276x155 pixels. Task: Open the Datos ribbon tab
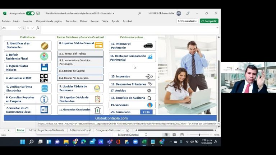[x=83, y=21]
